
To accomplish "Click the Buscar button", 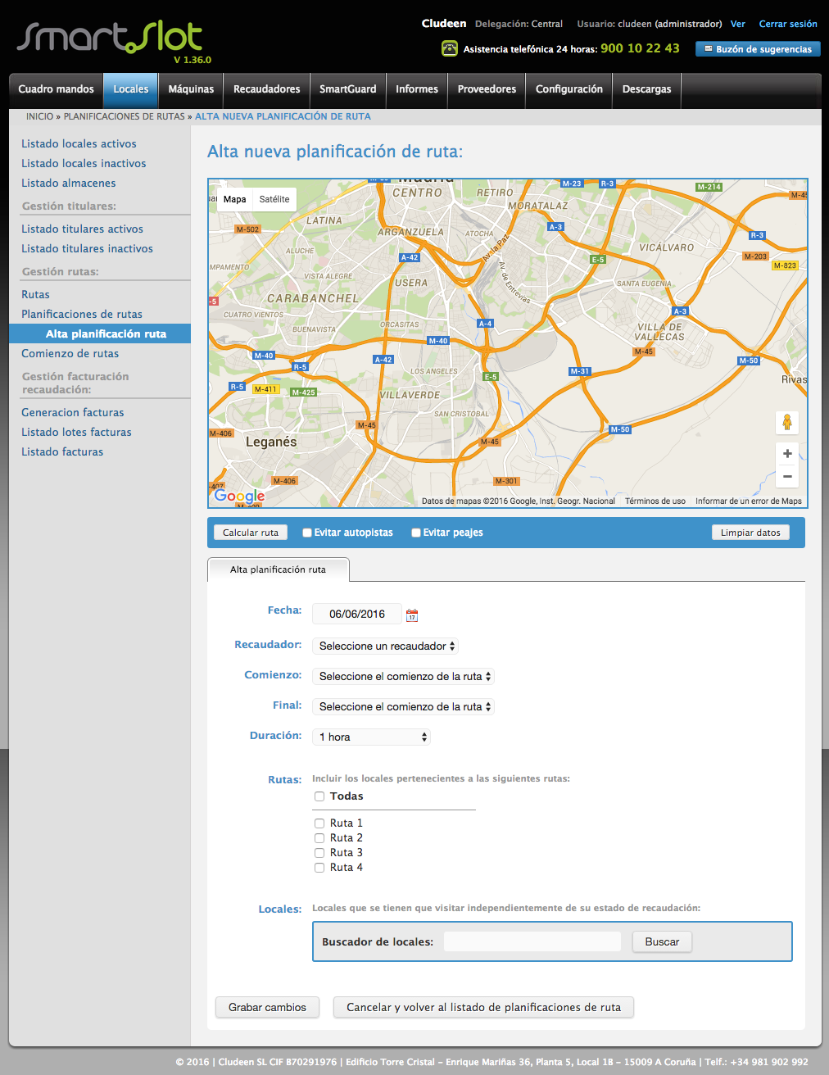I will point(662,941).
